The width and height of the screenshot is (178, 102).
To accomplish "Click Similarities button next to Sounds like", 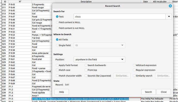I will (122, 76).
